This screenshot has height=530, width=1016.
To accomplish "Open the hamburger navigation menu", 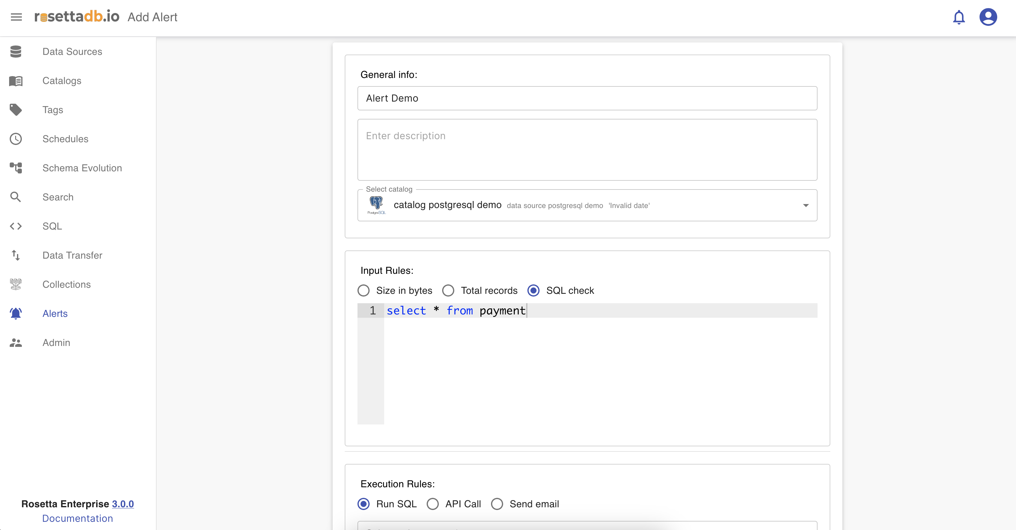I will tap(16, 17).
